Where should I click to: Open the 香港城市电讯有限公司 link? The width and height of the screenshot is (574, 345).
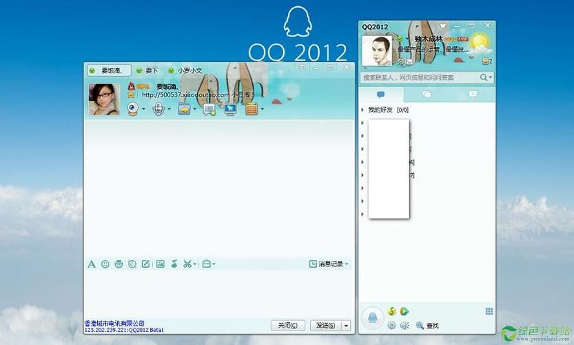pyautogui.click(x=114, y=324)
